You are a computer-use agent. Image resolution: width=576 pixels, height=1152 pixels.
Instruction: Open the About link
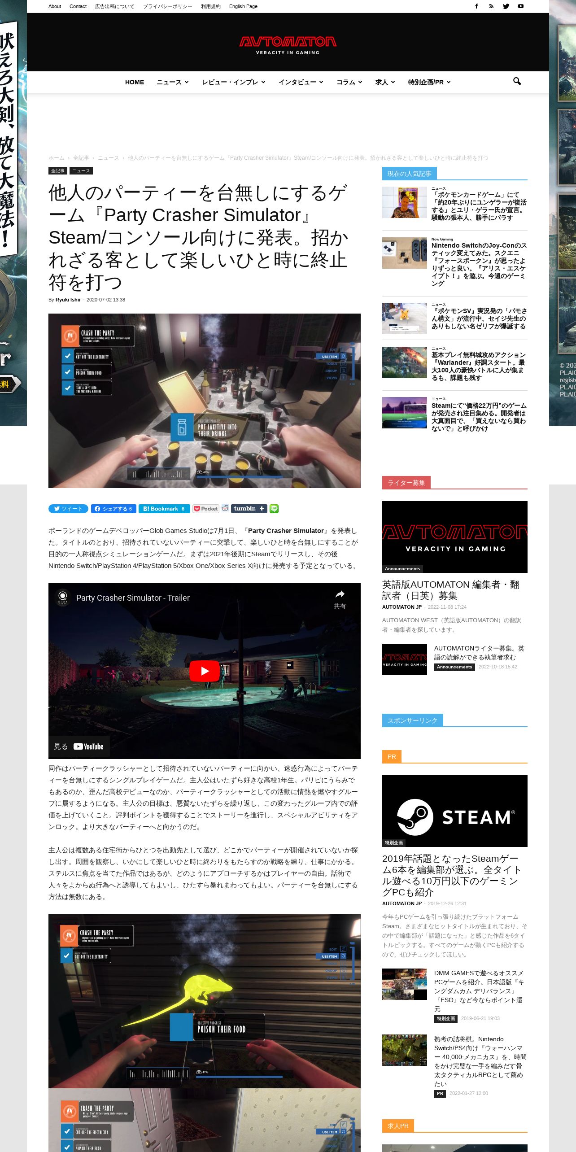point(55,6)
